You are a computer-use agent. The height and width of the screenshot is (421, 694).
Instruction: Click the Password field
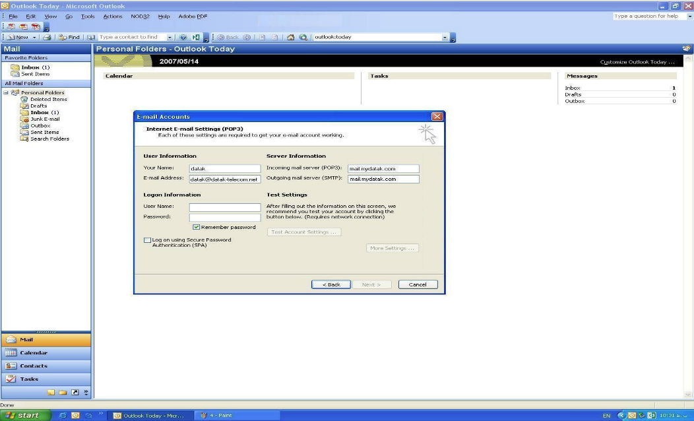tap(225, 218)
